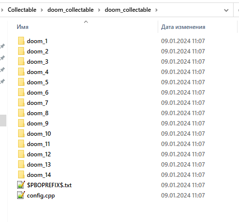239x222 pixels.
Task: Expand chevron between the two doom_collectable segments
Action: [x=99, y=10]
